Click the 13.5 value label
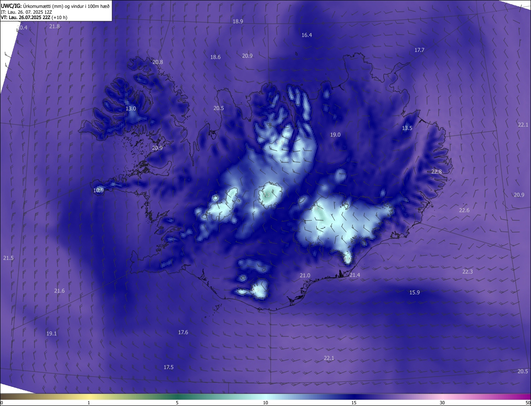This screenshot has height=406, width=531. pos(407,128)
